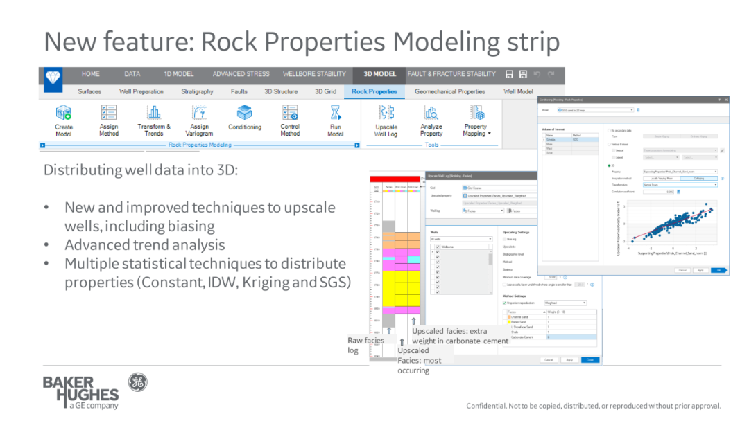
Task: Open the Control Method tool
Action: tap(290, 121)
